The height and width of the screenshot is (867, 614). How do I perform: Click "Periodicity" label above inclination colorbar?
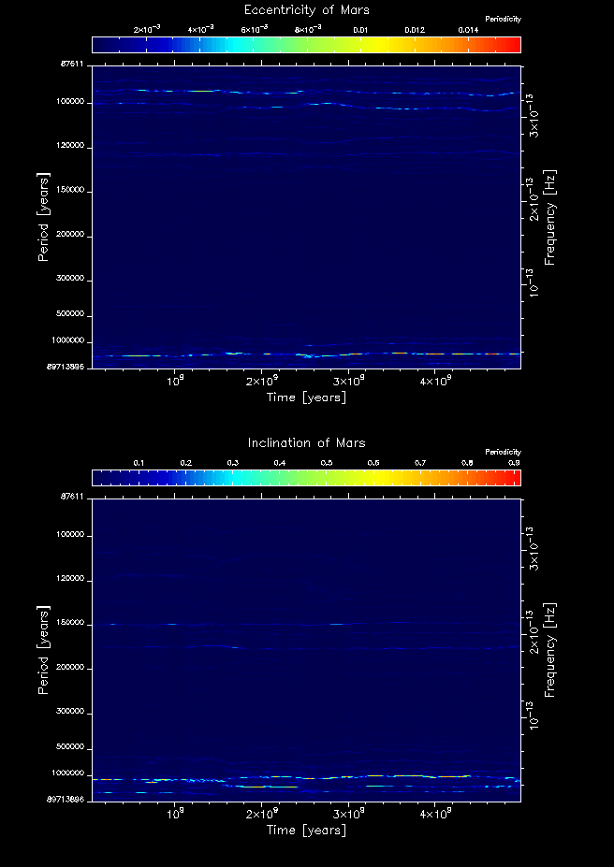coord(503,453)
